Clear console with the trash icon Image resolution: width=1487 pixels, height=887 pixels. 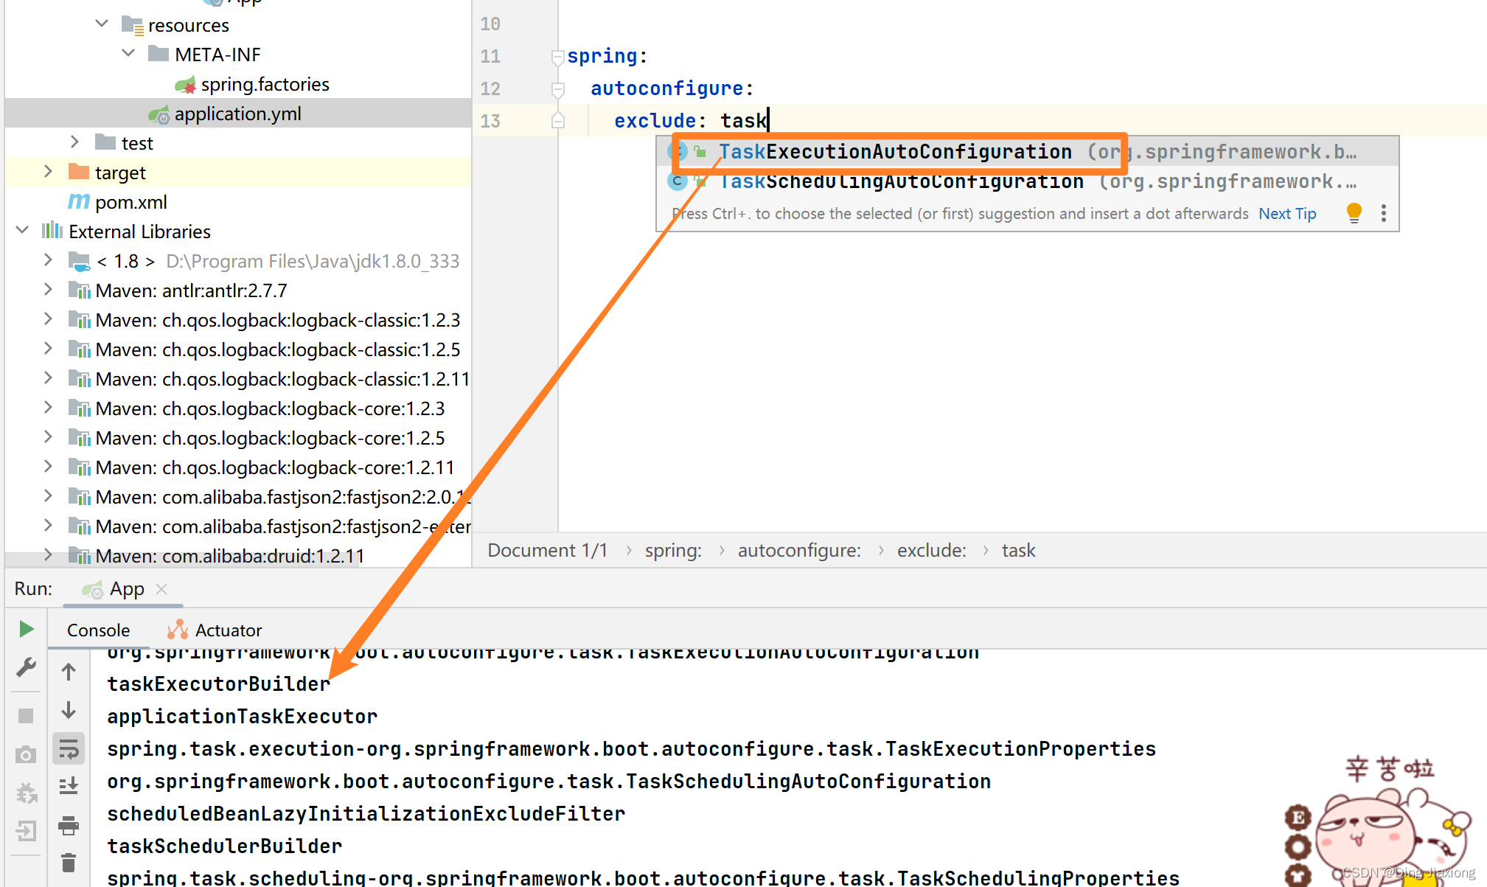(x=69, y=862)
